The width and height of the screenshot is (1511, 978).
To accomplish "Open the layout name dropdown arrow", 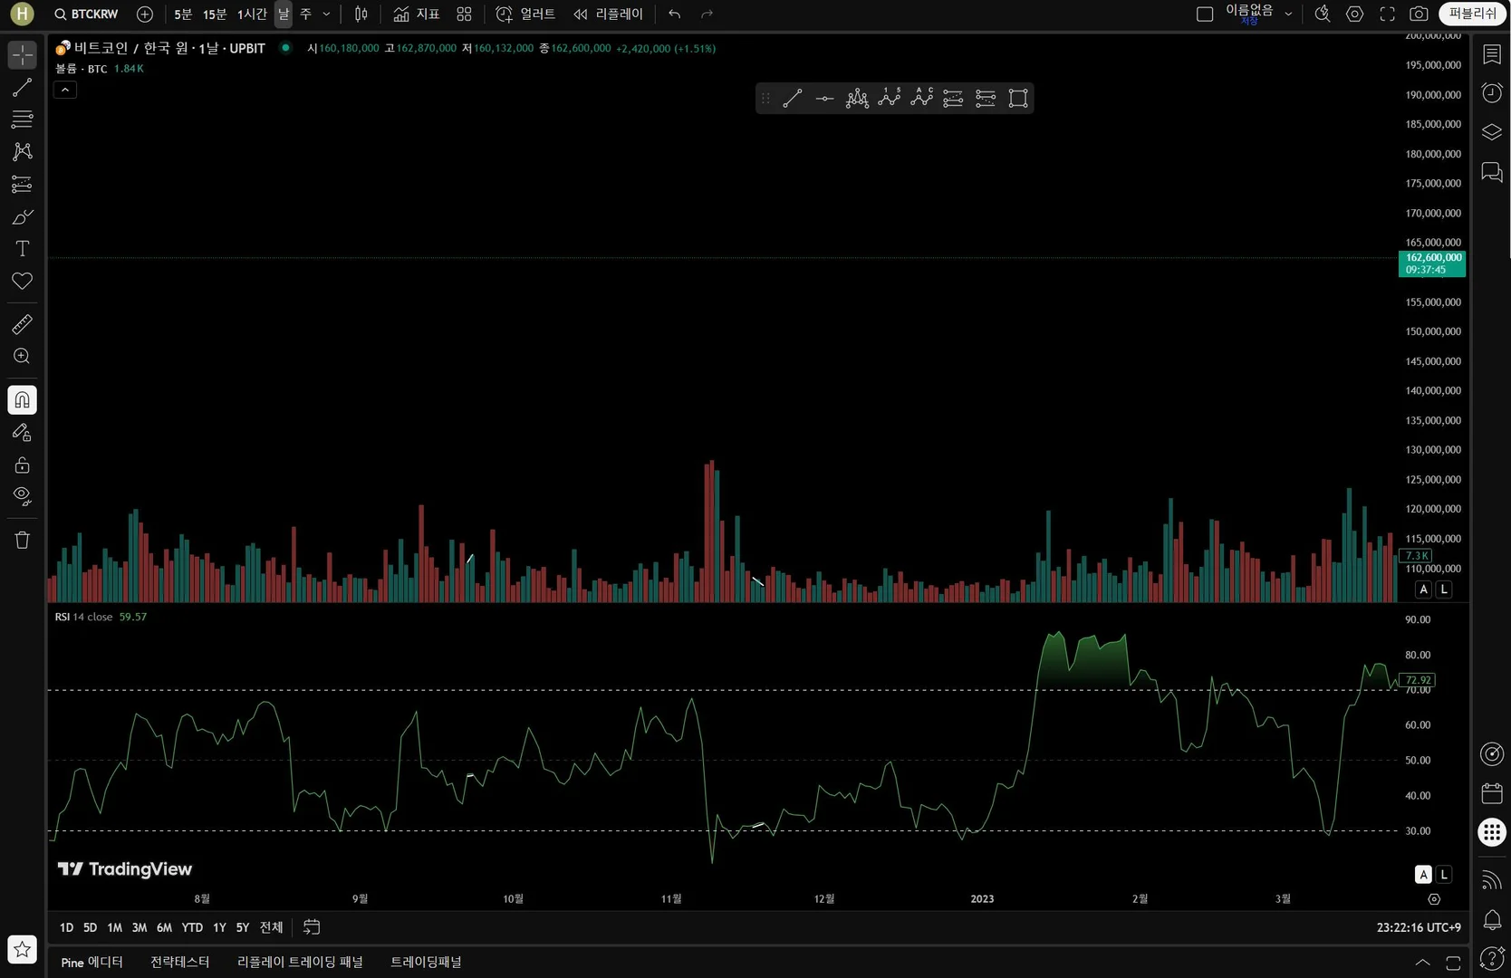I will pos(1288,14).
